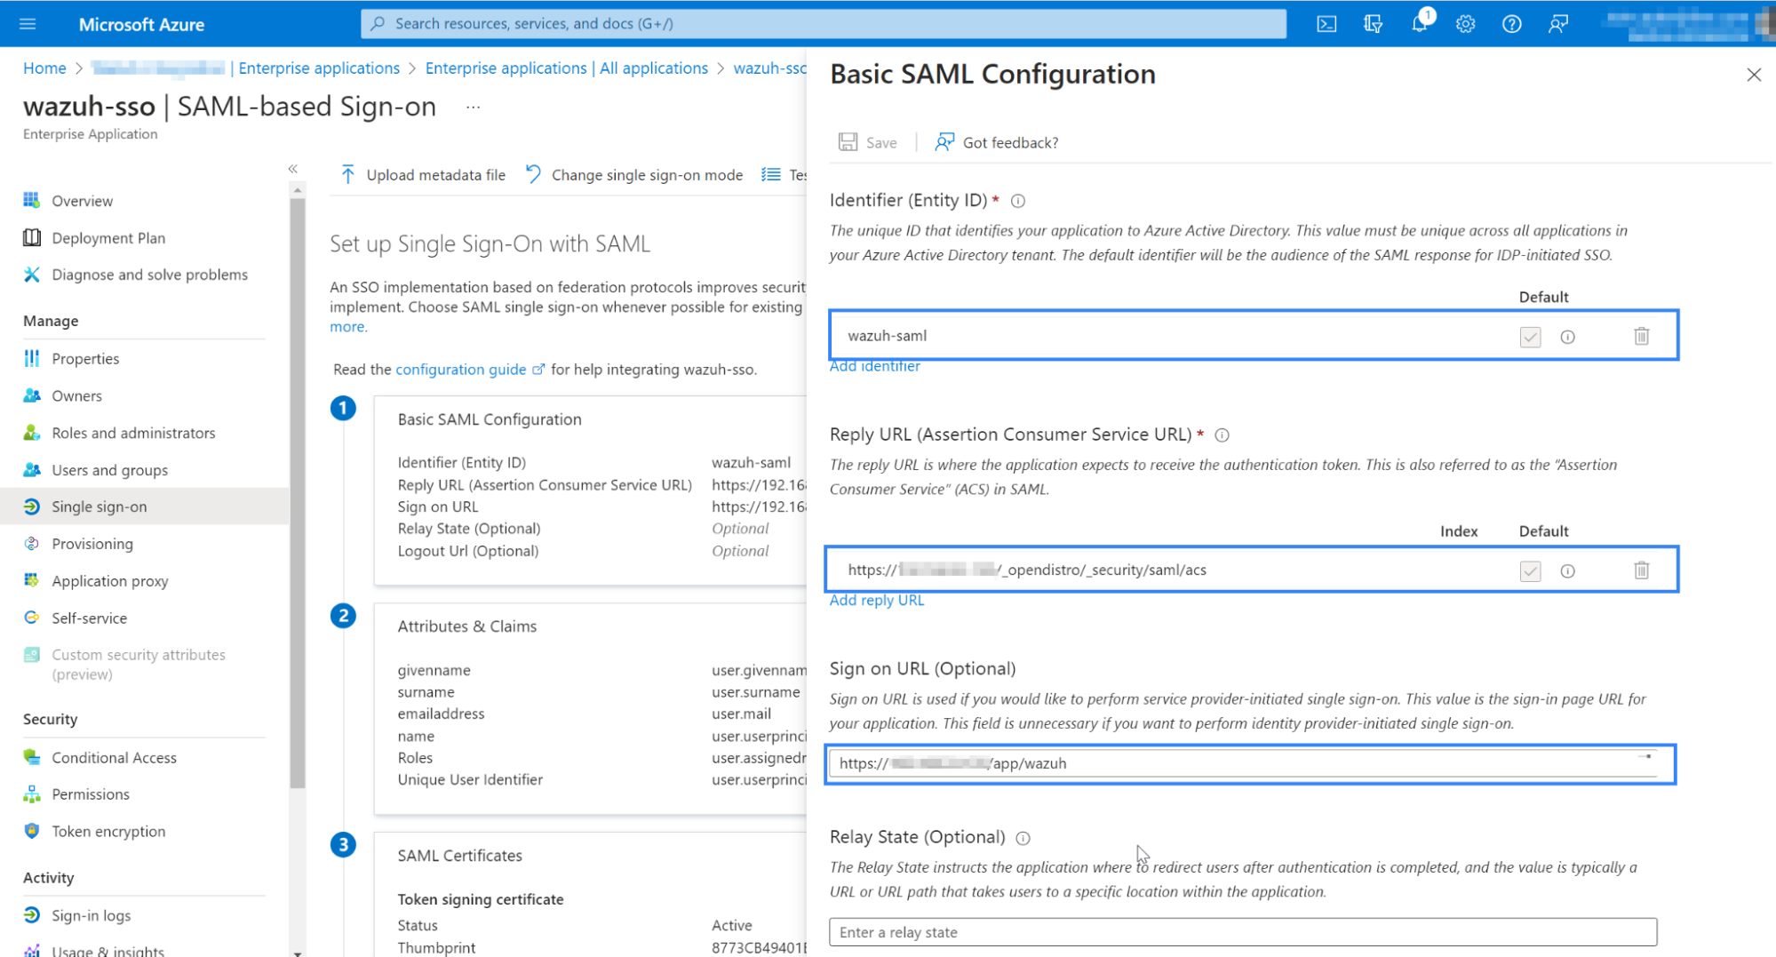The width and height of the screenshot is (1776, 957).
Task: Open portal settings gear
Action: click(1465, 24)
